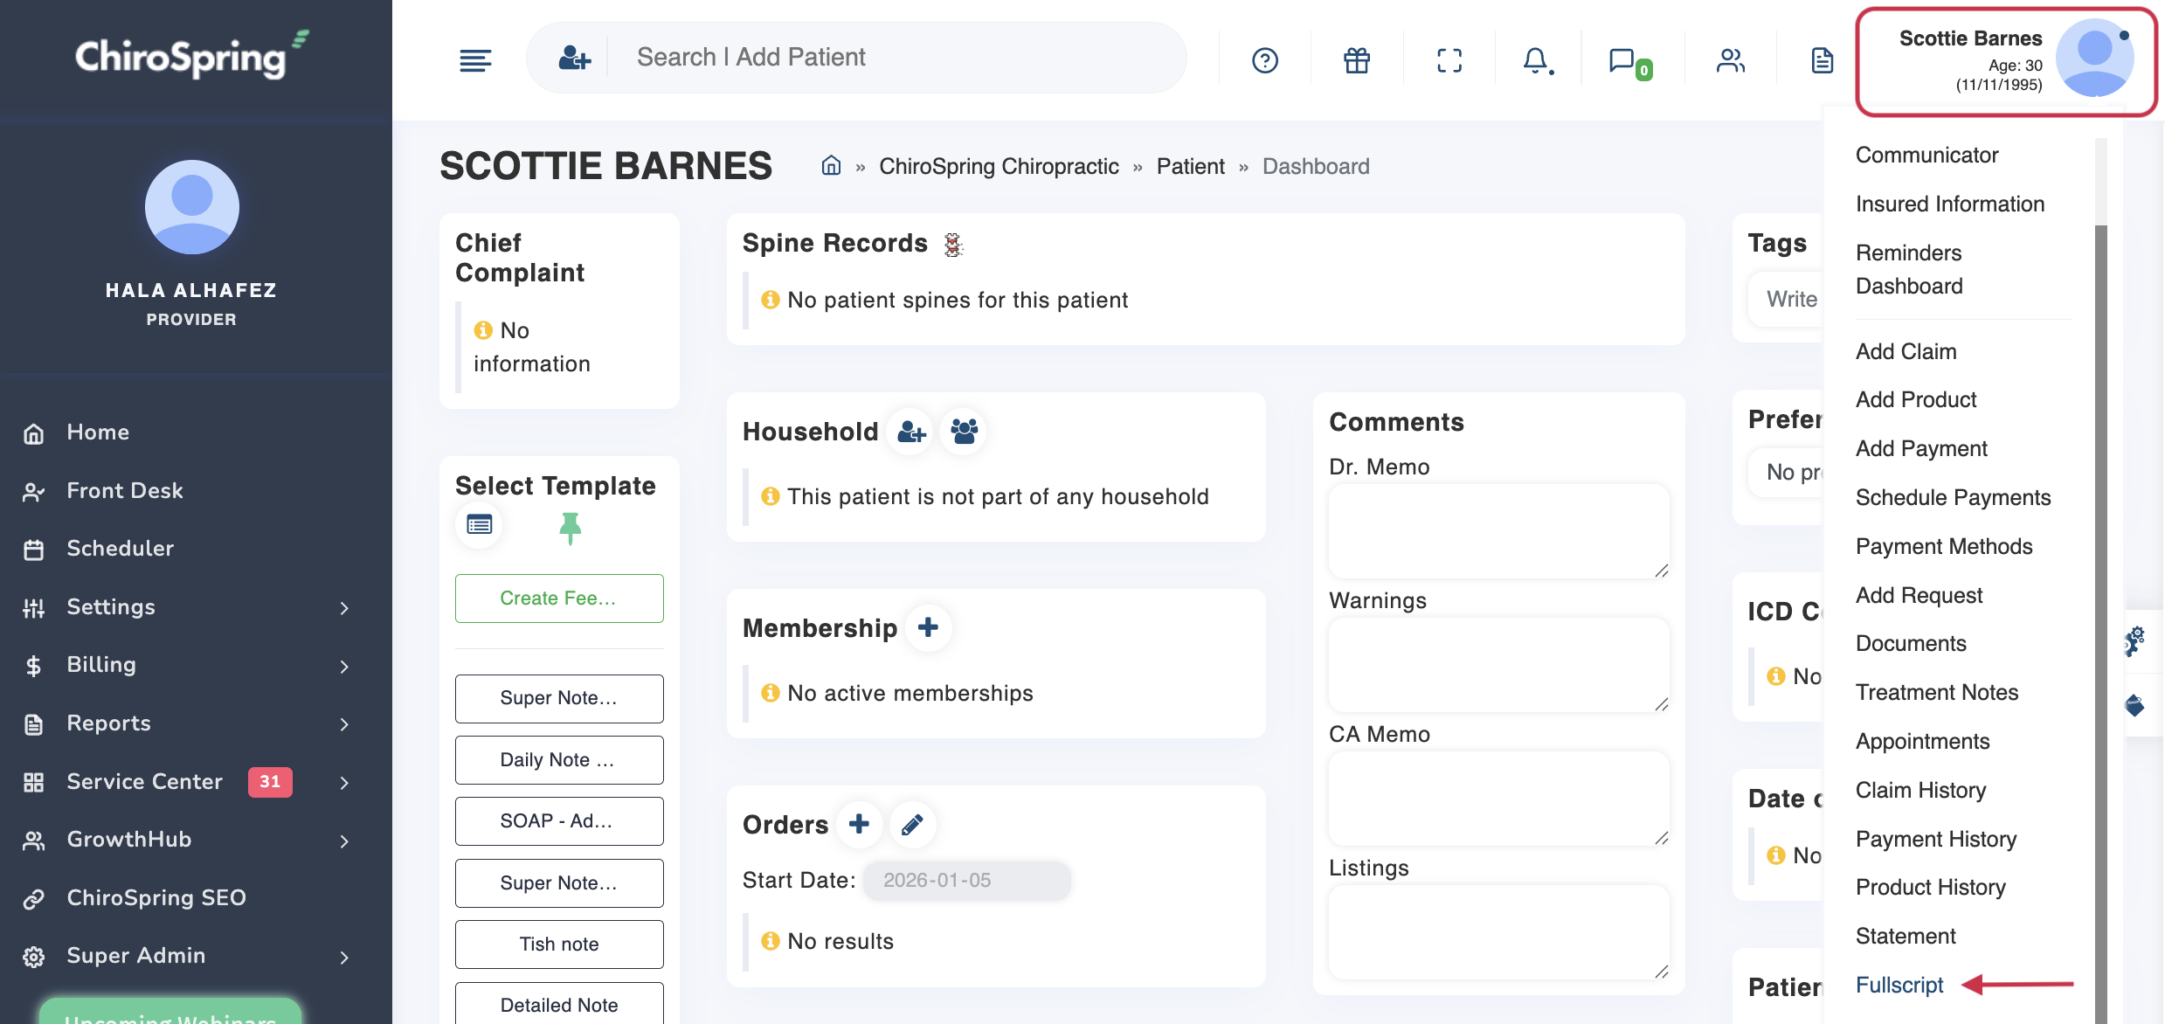Enter fullscreen using the expand icon

click(x=1449, y=59)
